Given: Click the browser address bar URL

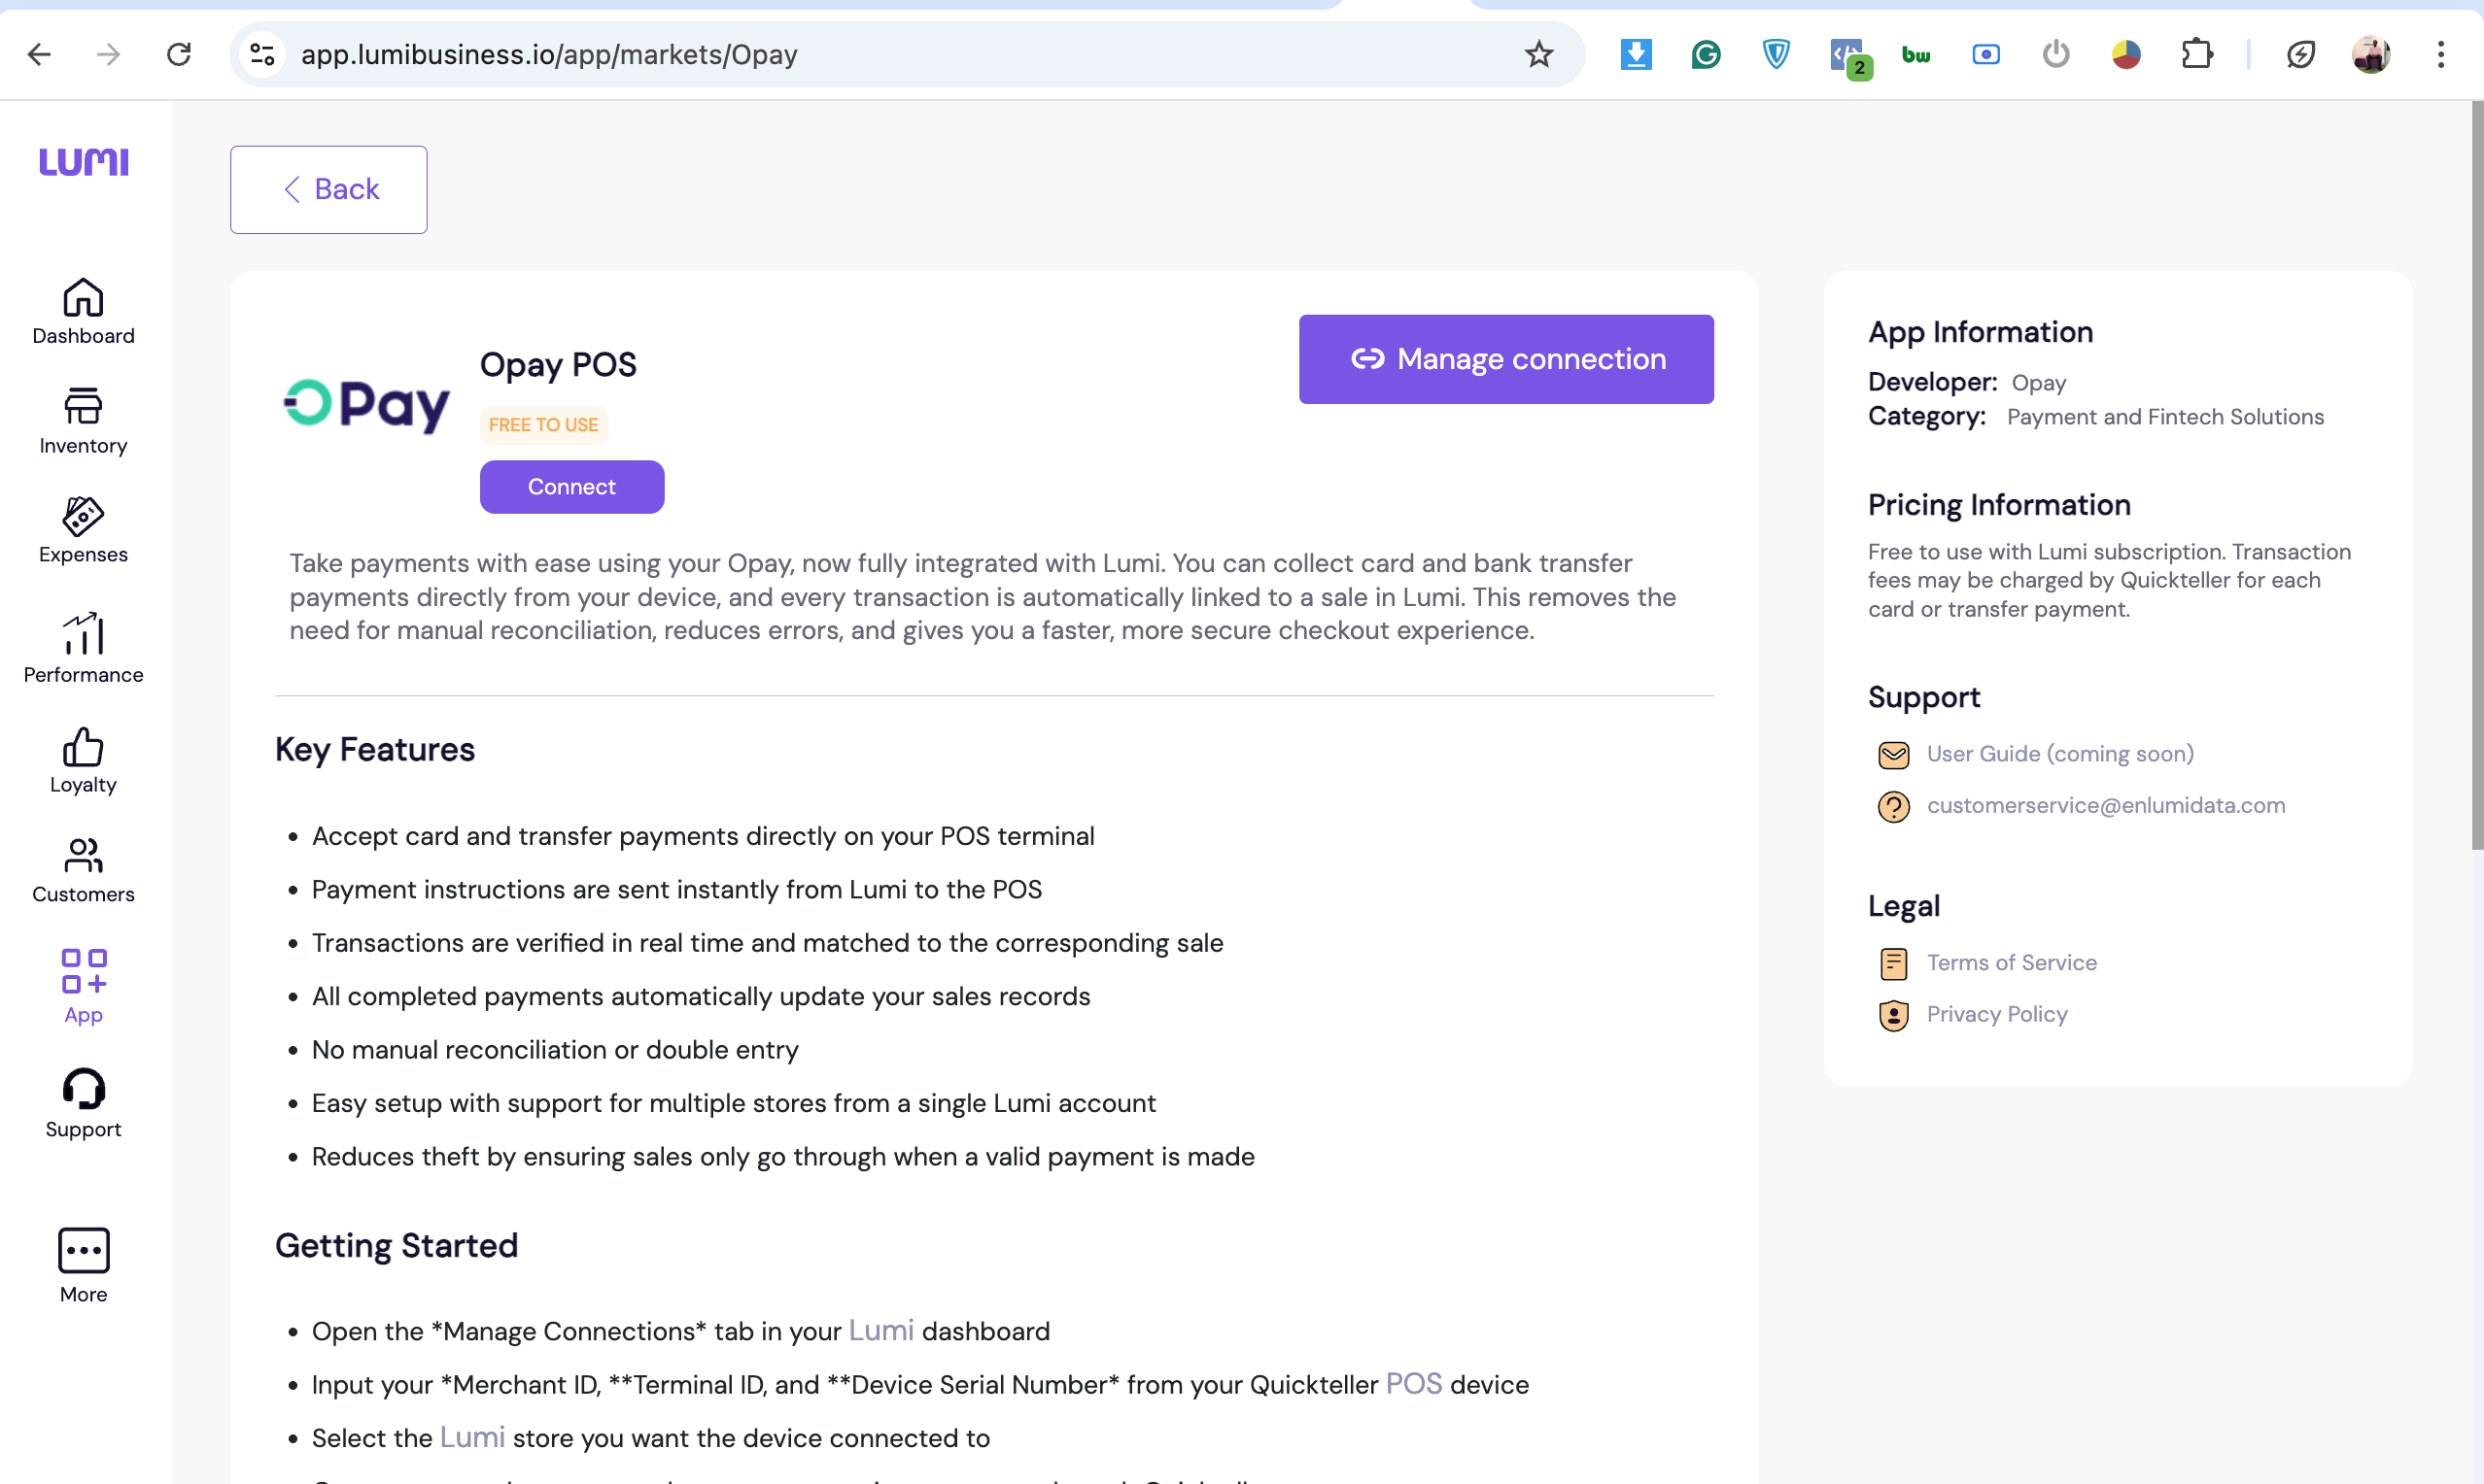Looking at the screenshot, I should [x=548, y=54].
